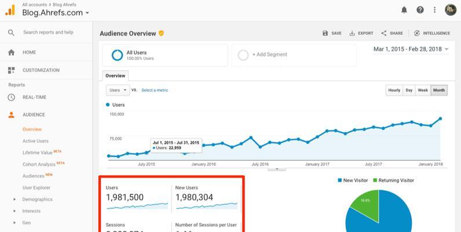Click the Number of Sessions per User label
461x232 pixels.
pyautogui.click(x=206, y=225)
